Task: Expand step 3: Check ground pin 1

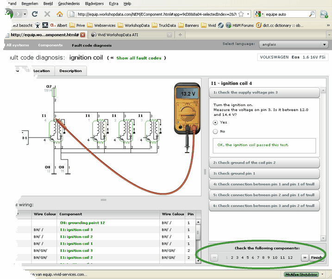Action: pyautogui.click(x=264, y=173)
